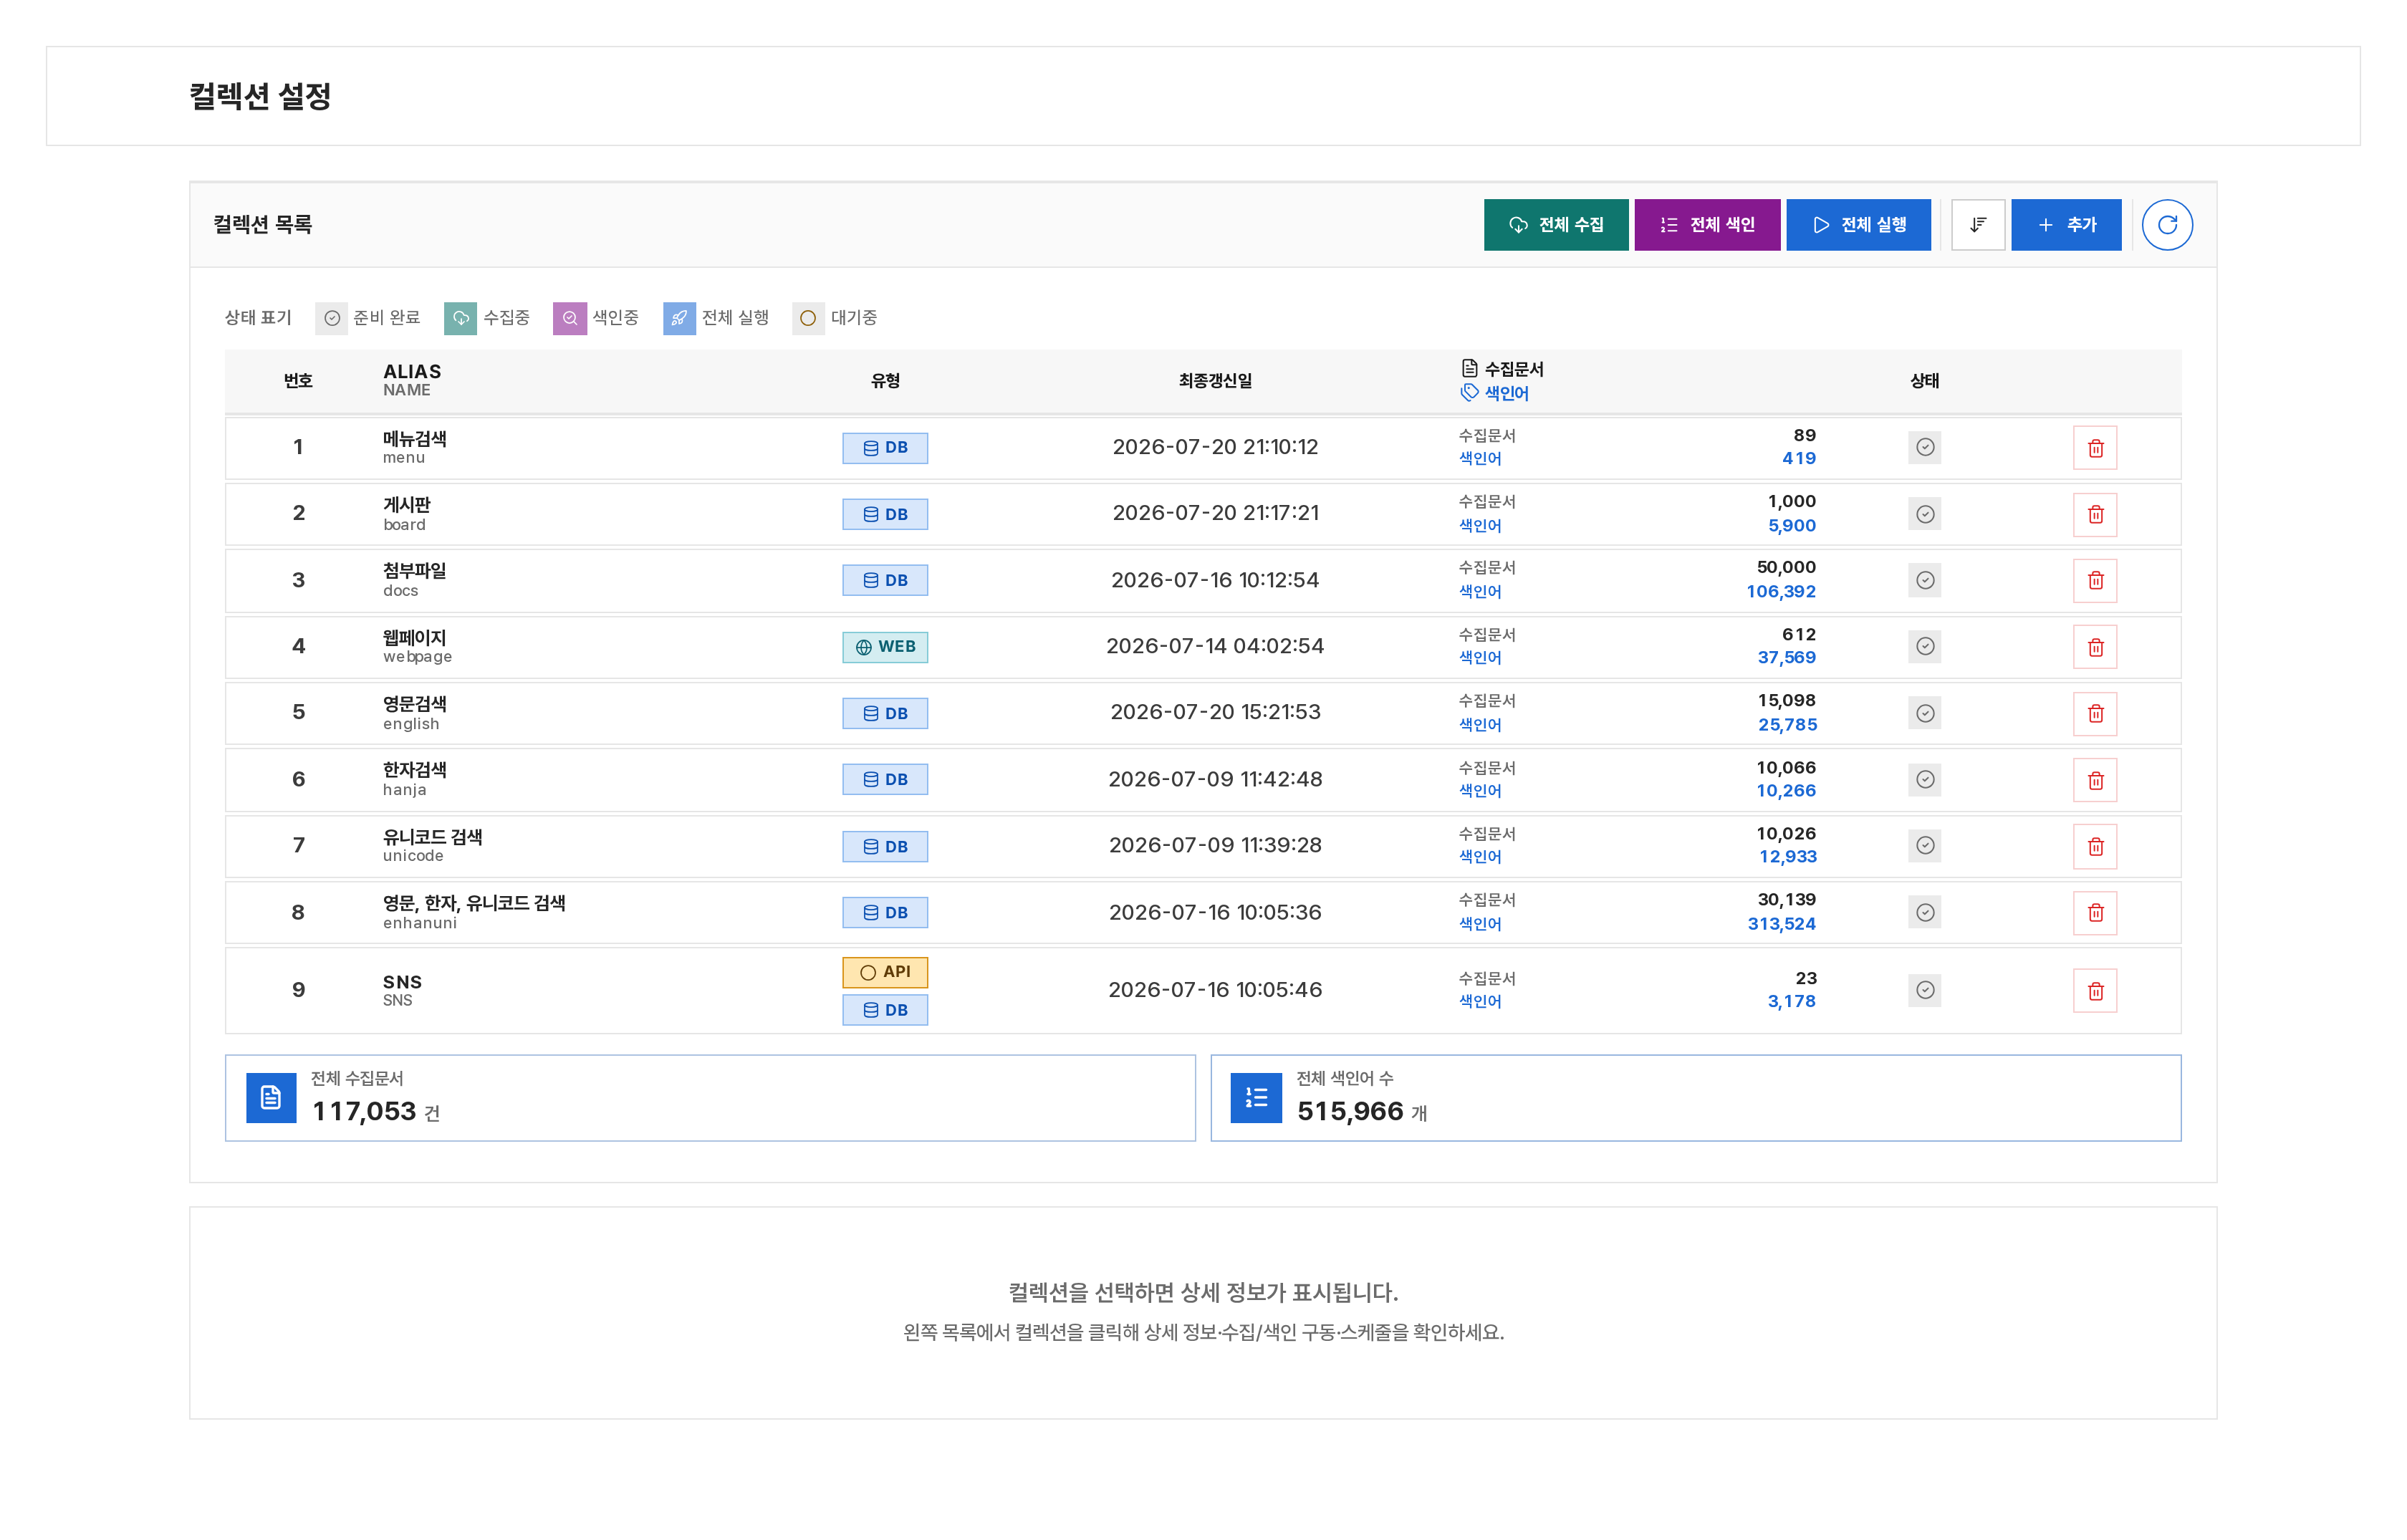Select the 유니코드 검색 collection name

pos(432,837)
